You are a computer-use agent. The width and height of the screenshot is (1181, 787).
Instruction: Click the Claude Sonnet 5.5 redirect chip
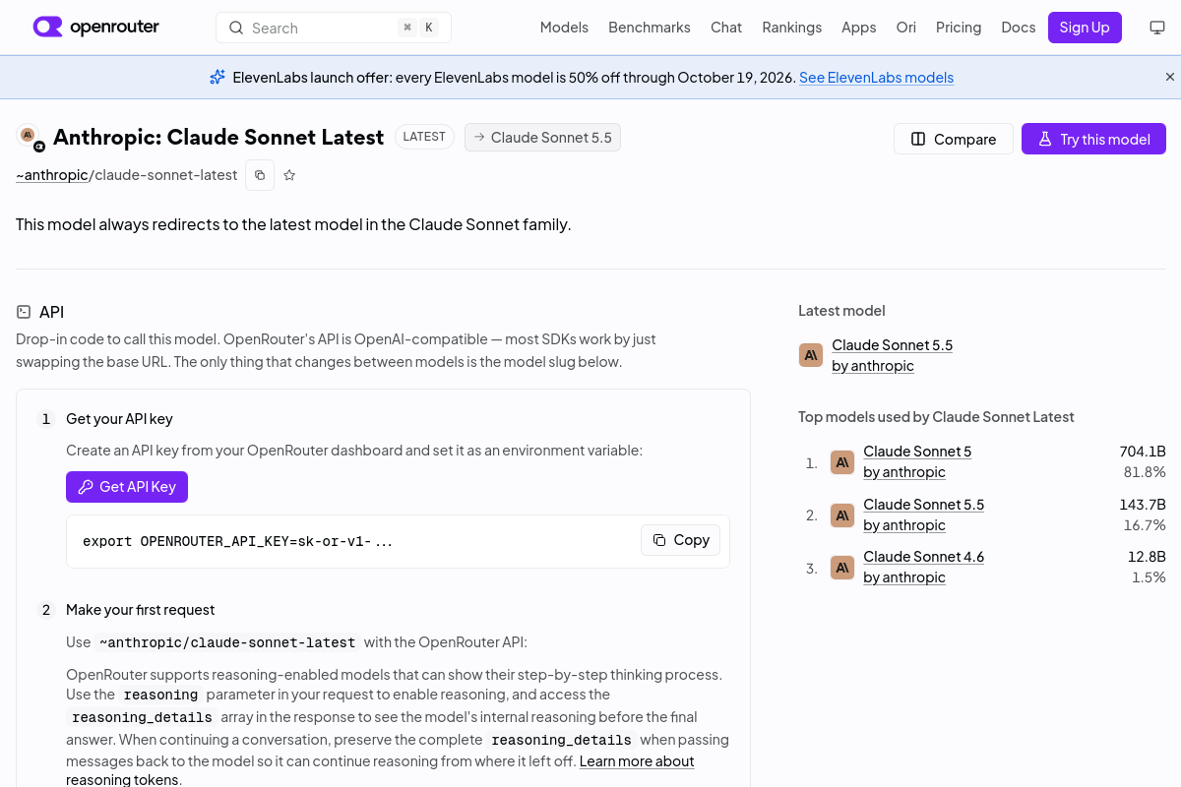(542, 137)
